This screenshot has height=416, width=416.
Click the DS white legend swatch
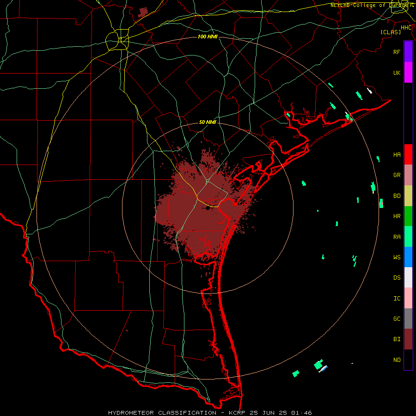click(x=408, y=277)
